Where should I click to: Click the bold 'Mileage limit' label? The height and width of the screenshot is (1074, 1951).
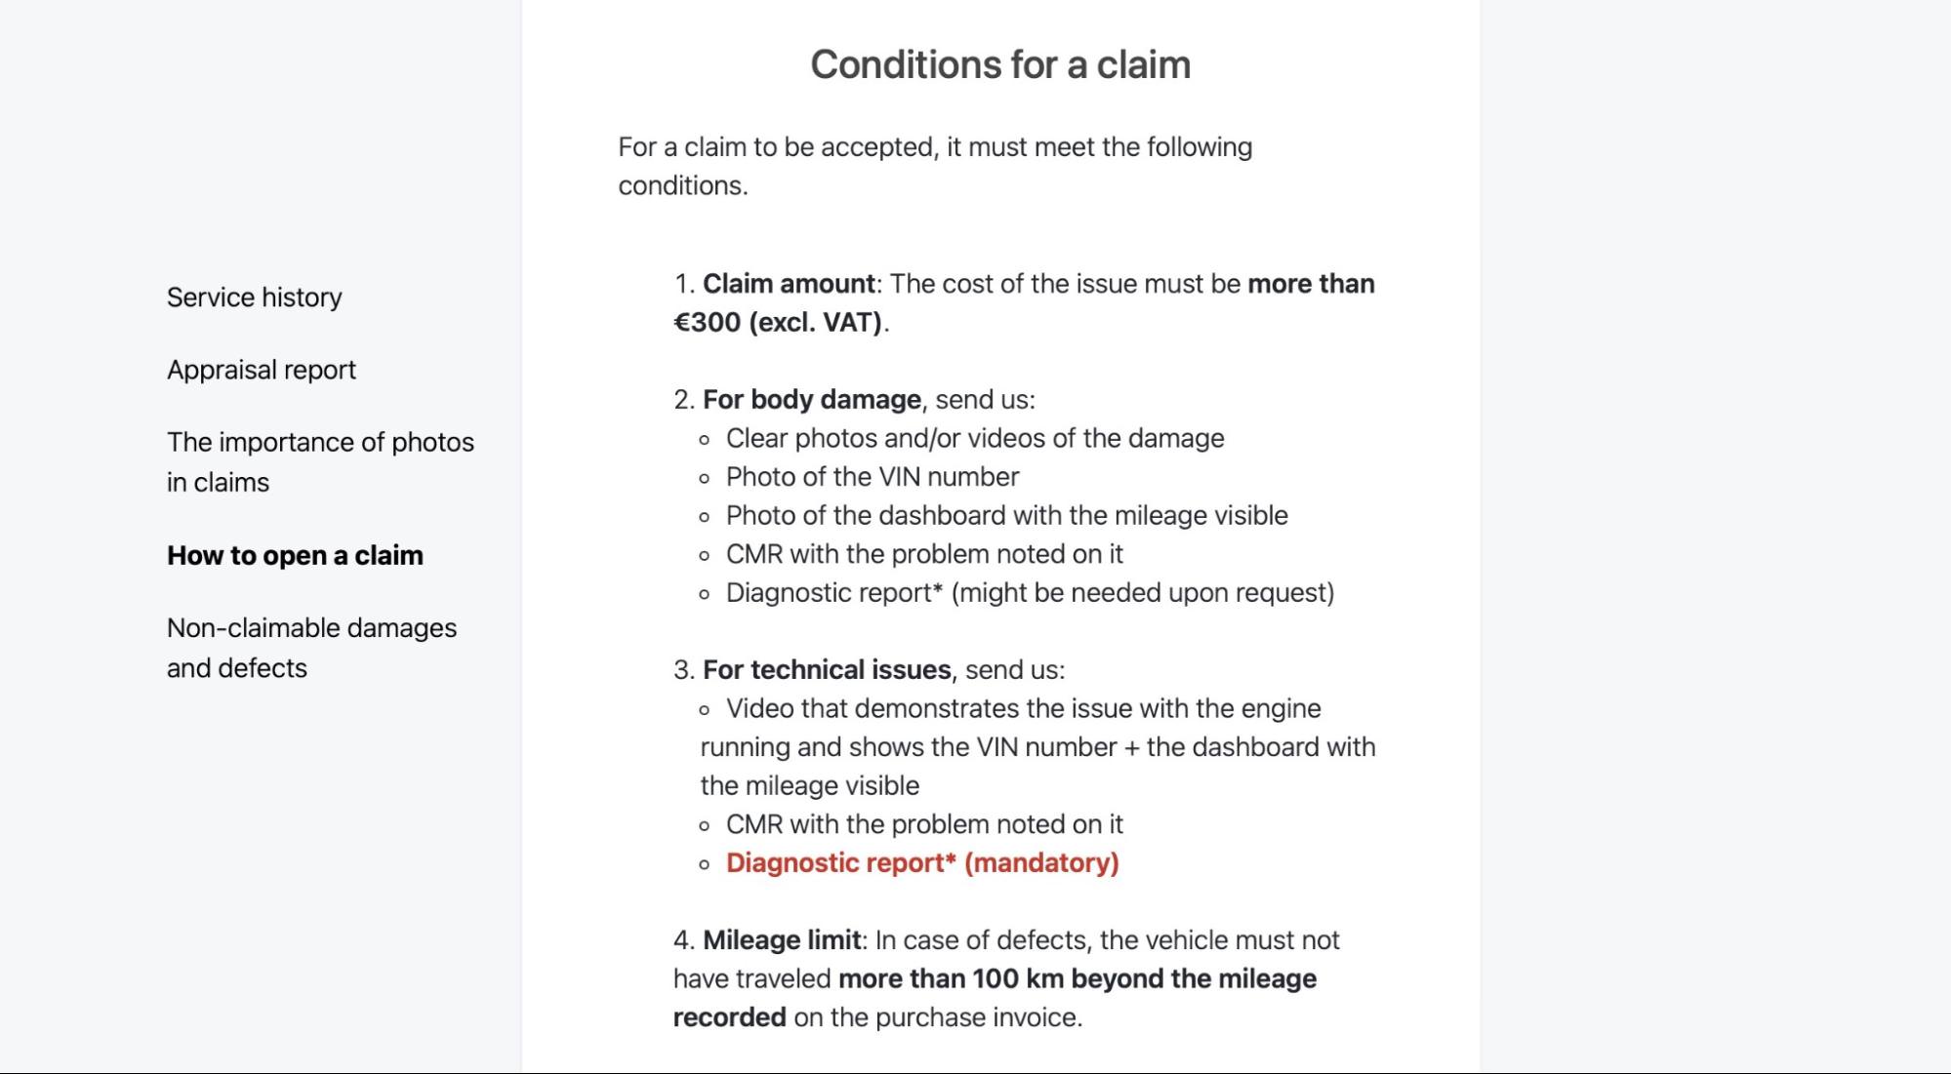[781, 940]
